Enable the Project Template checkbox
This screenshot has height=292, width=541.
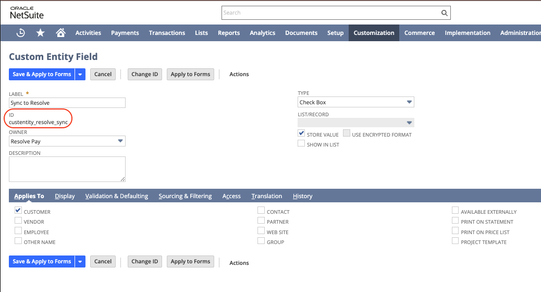[x=456, y=240]
